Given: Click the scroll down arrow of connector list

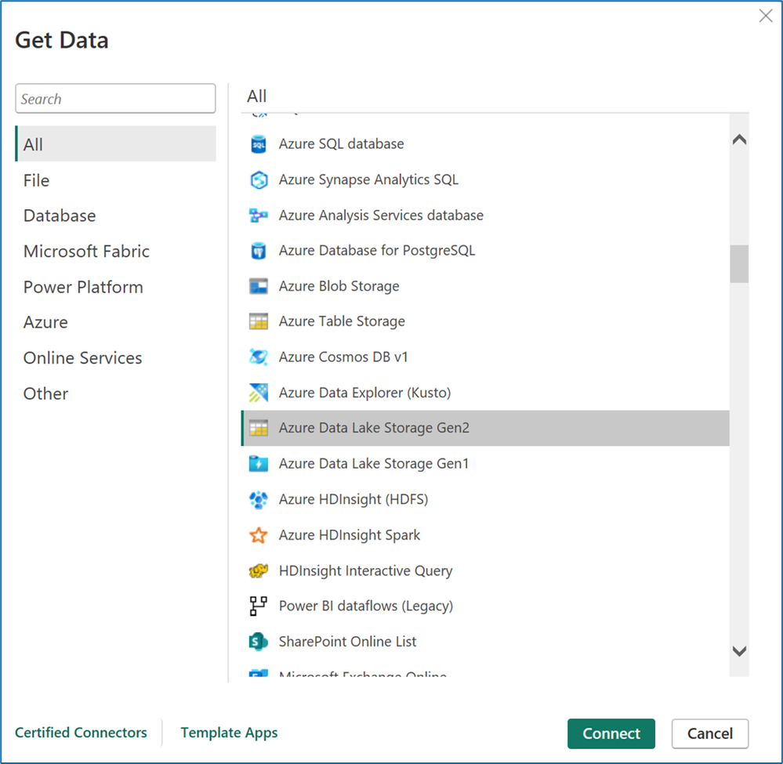Looking at the screenshot, I should 739,651.
